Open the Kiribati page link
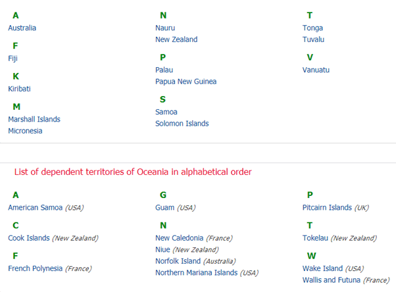 pos(19,89)
